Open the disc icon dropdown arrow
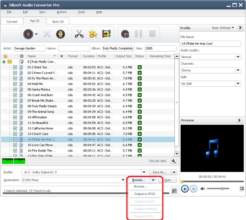This screenshot has width=246, height=220. [36, 34]
